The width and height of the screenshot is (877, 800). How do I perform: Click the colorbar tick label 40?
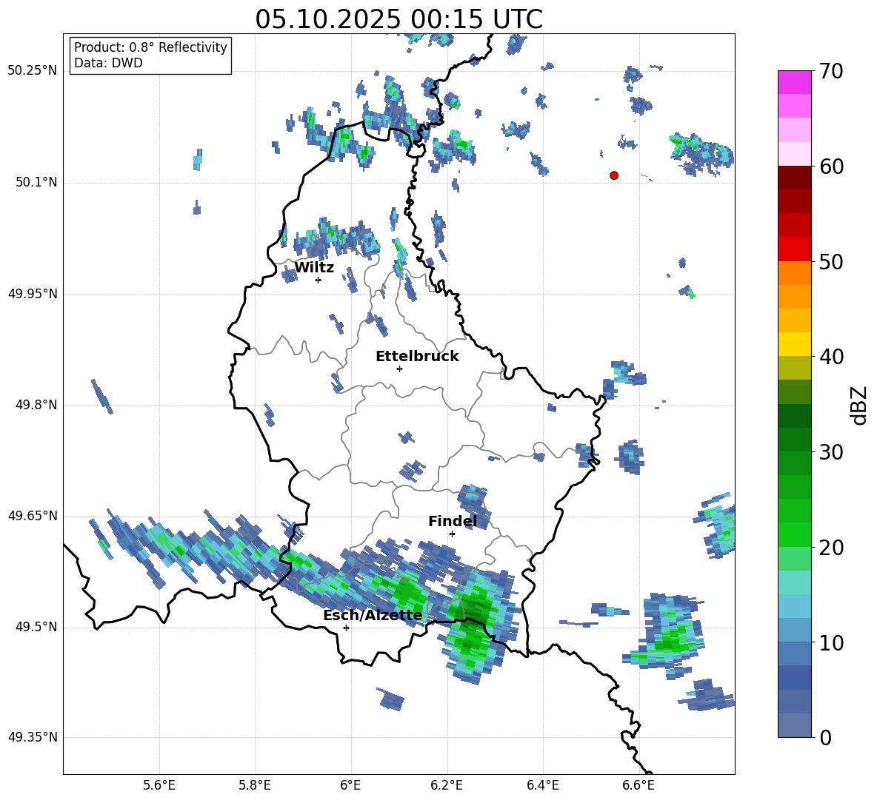pos(831,357)
